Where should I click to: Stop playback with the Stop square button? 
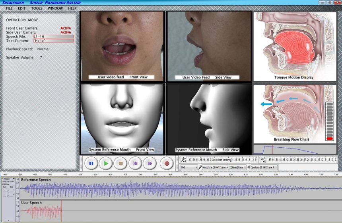tap(120, 163)
